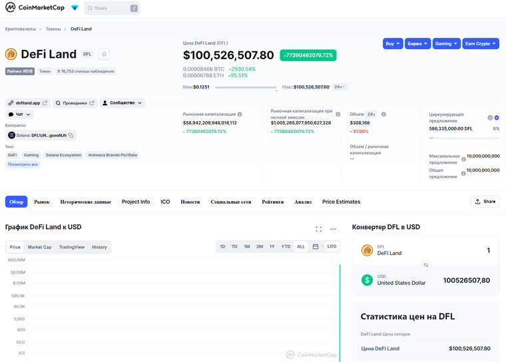Screen dimensions: 506x362
Task: Set chart range to 1Y
Action: (x=272, y=246)
